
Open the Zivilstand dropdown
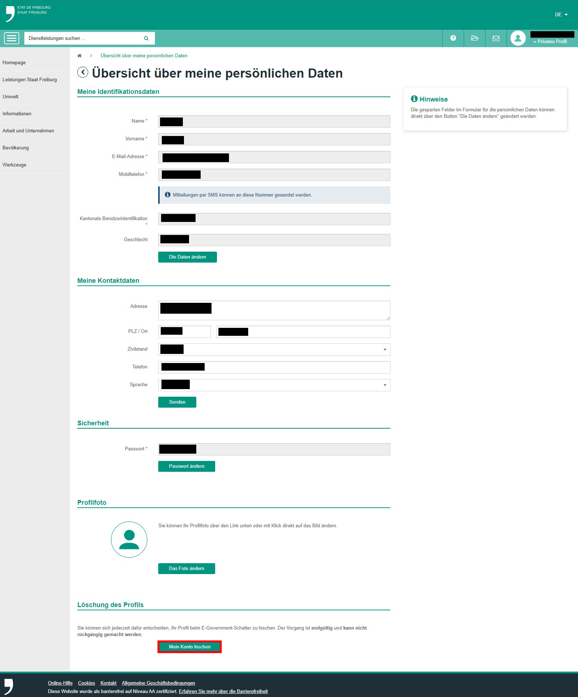(x=274, y=350)
